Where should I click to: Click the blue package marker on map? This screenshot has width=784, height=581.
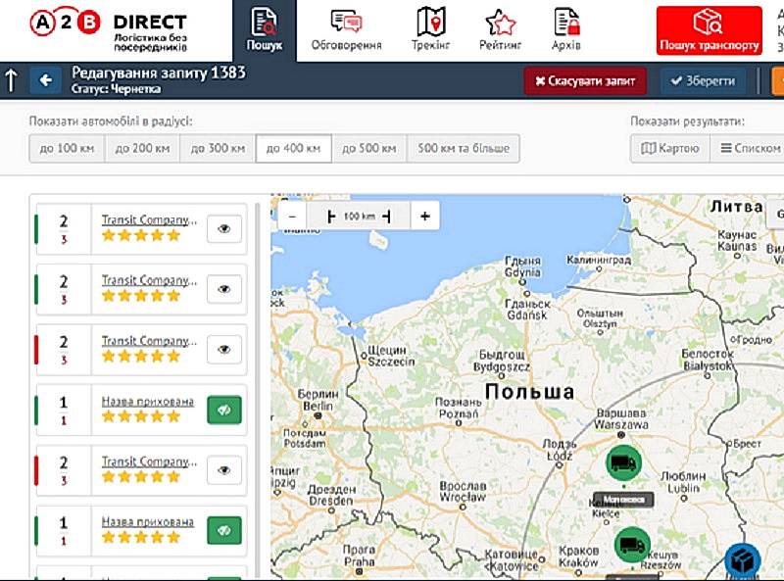tap(742, 561)
